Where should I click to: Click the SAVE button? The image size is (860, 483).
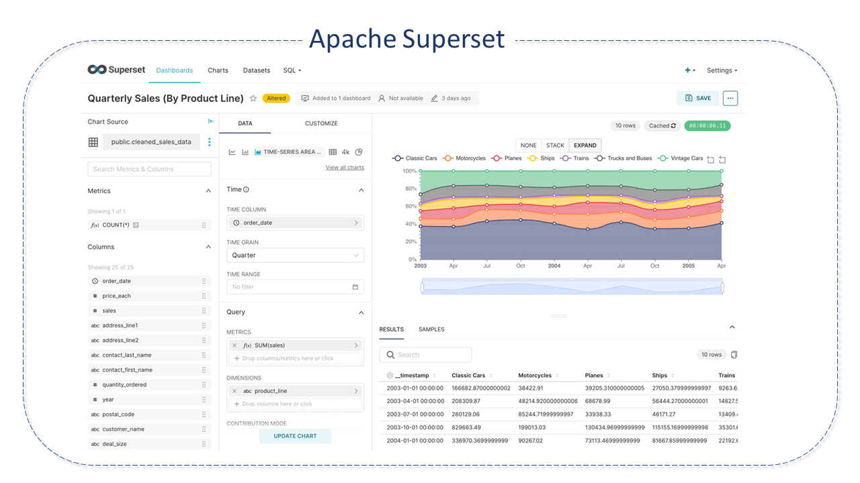coord(698,98)
